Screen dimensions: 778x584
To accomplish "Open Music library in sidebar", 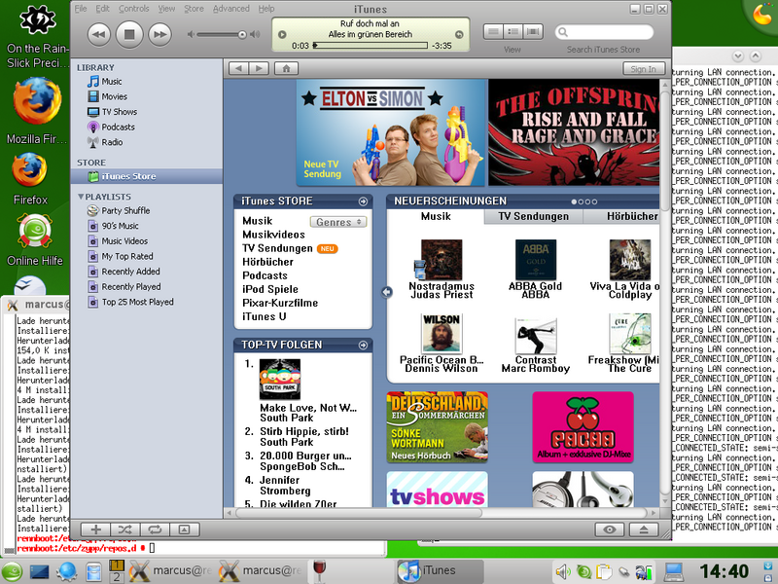I will (x=112, y=82).
